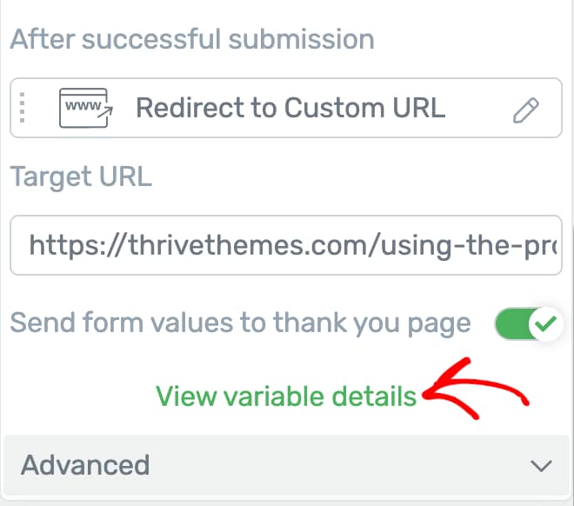Click the 'Advanced' header text
This screenshot has width=574, height=506.
pos(85,465)
